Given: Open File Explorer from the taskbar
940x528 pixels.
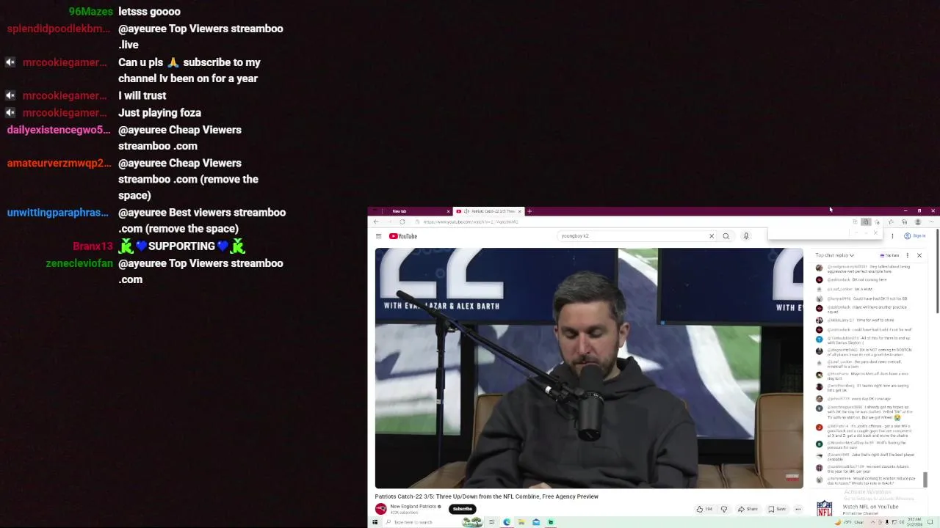Looking at the screenshot, I should (x=521, y=522).
